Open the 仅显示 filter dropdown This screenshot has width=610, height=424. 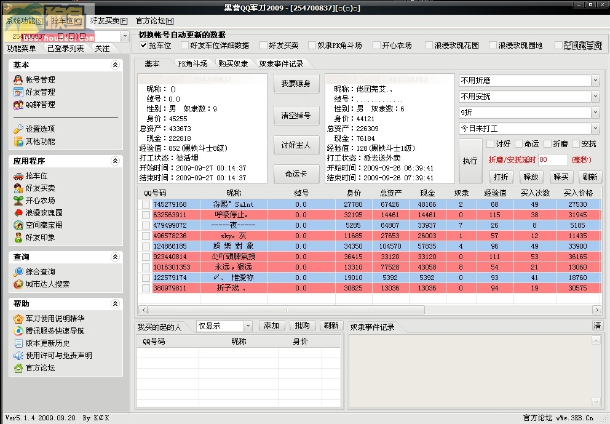click(248, 326)
